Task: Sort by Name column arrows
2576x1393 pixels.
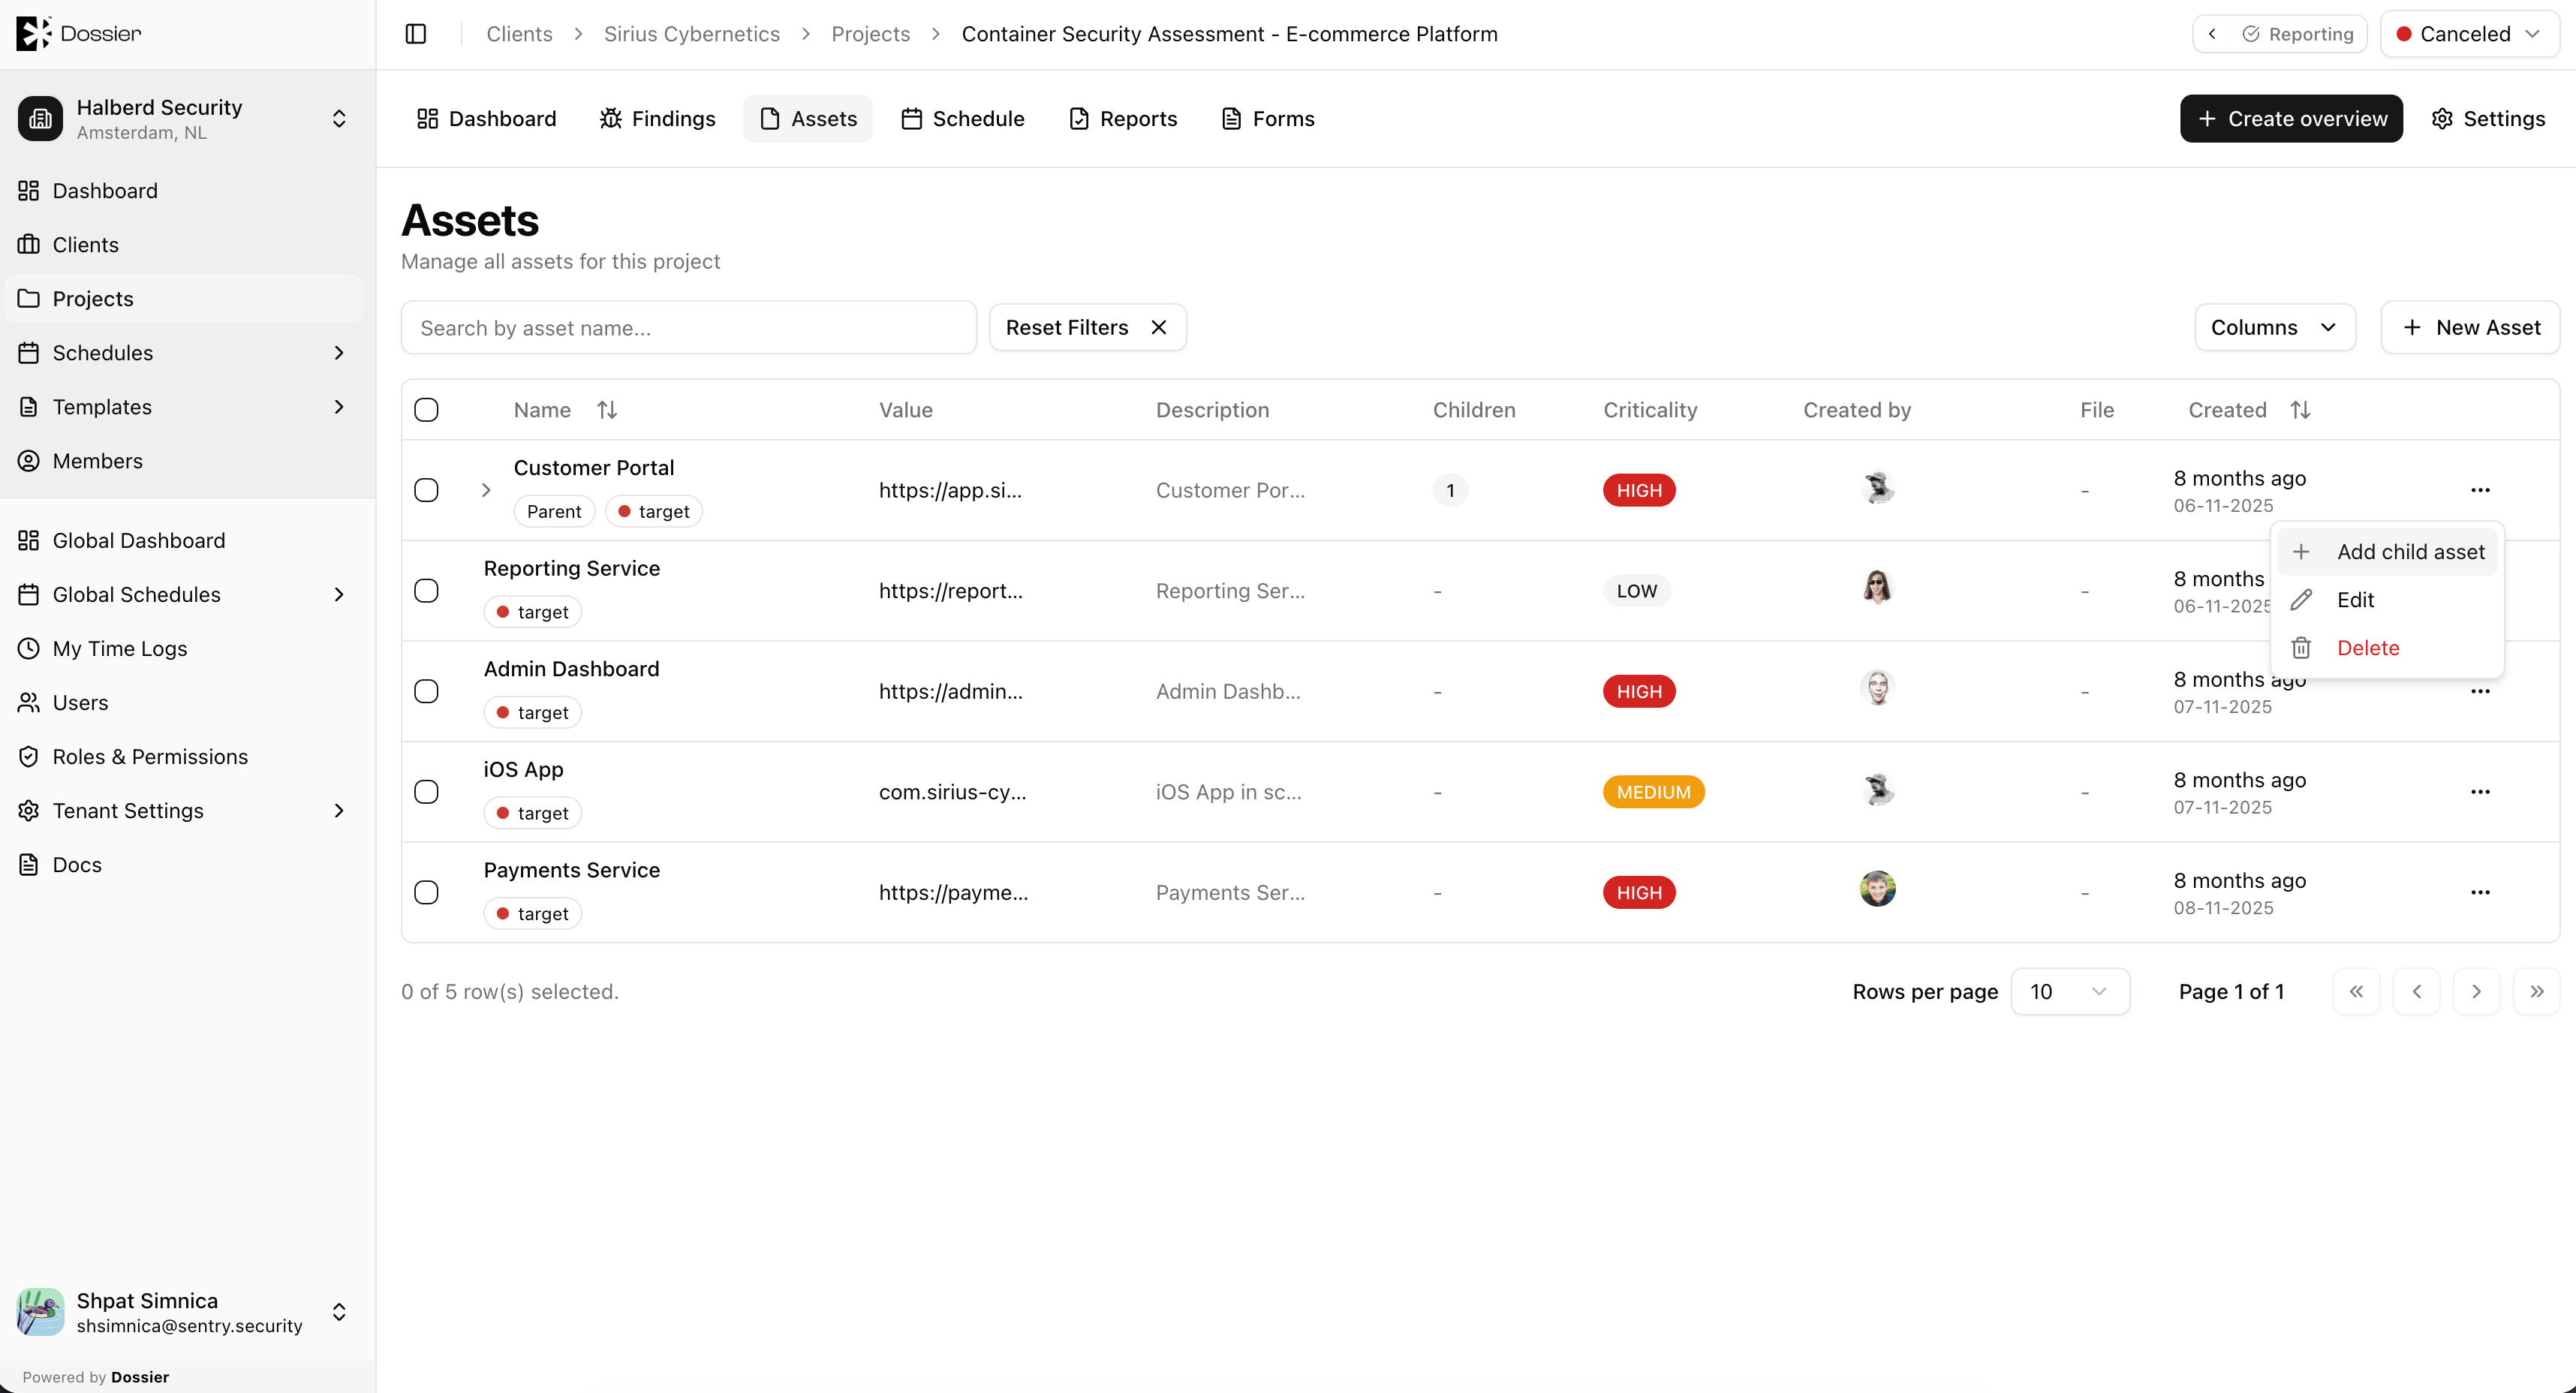Action: tap(607, 410)
